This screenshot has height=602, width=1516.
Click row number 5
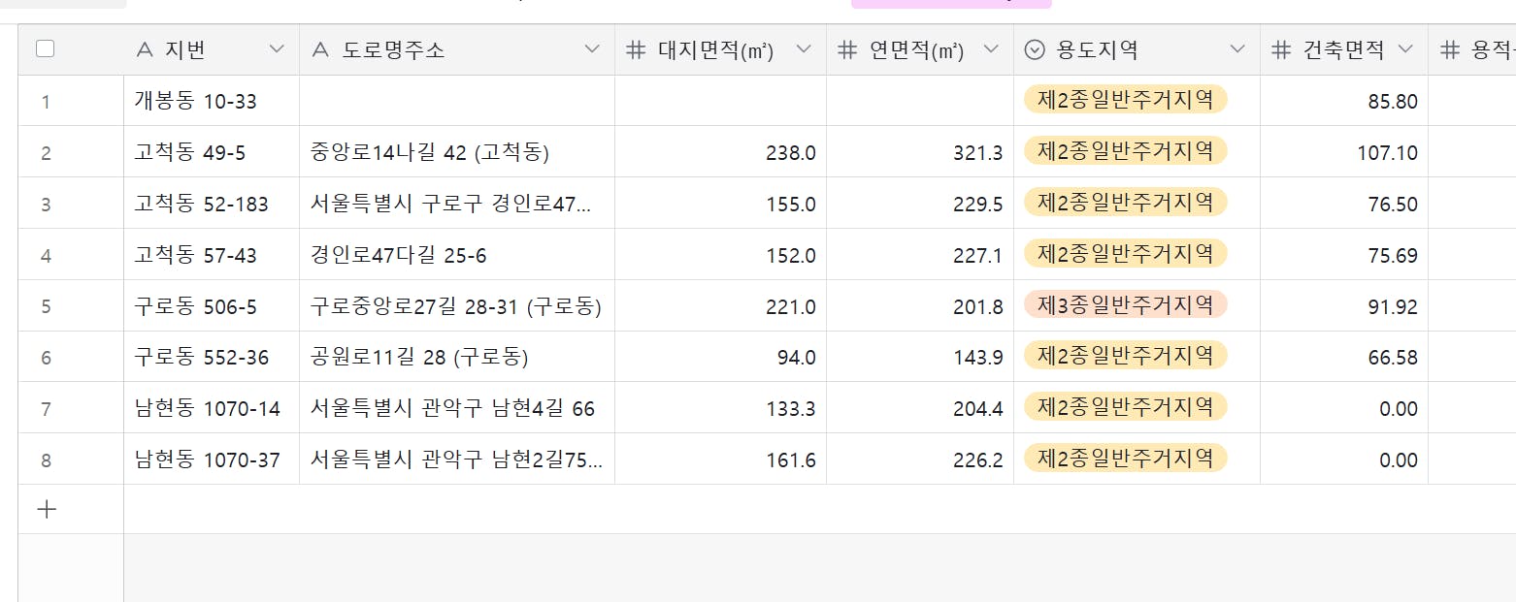click(46, 306)
